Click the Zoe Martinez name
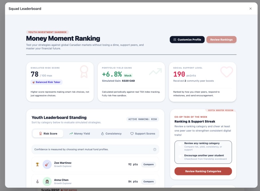260x191 pixels. click(x=63, y=163)
